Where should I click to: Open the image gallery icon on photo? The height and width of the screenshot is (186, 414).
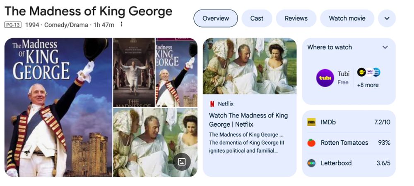182,162
